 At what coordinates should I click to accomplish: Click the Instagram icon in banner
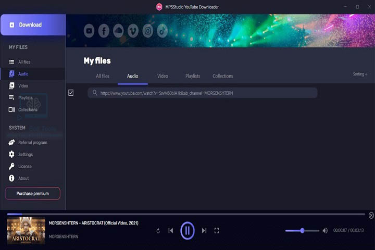[148, 31]
